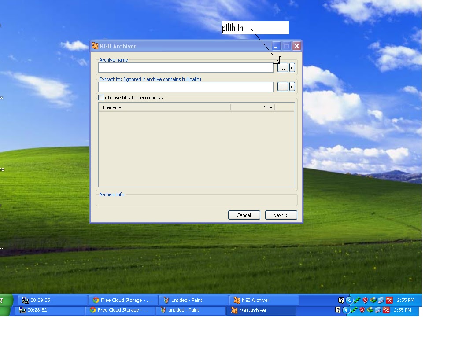Enable Choose files to decompress
This screenshot has width=451, height=338.
(x=101, y=97)
